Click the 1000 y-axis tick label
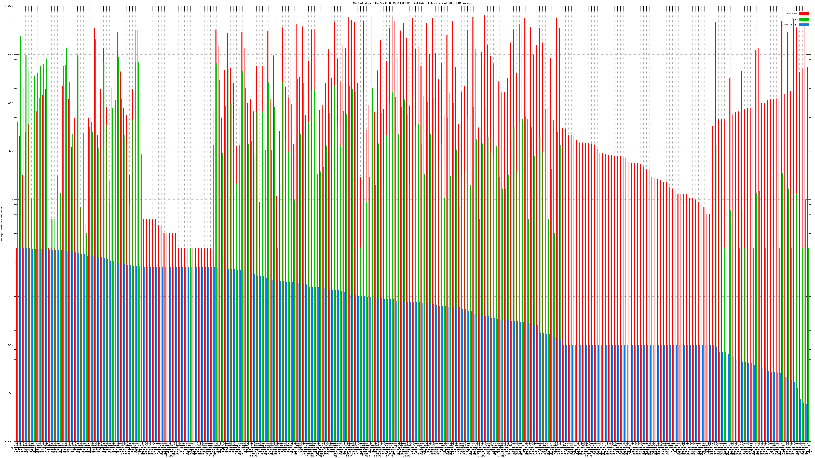Viewport: 815px width, 458px height. (10, 103)
